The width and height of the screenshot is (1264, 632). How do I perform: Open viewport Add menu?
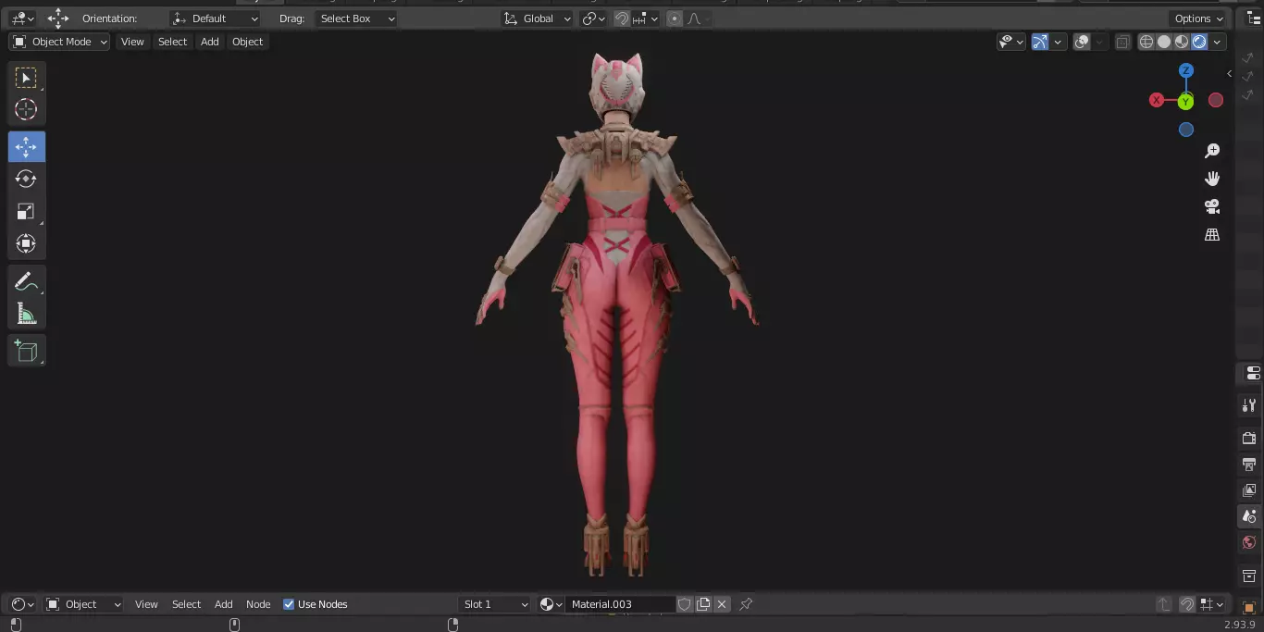point(210,42)
